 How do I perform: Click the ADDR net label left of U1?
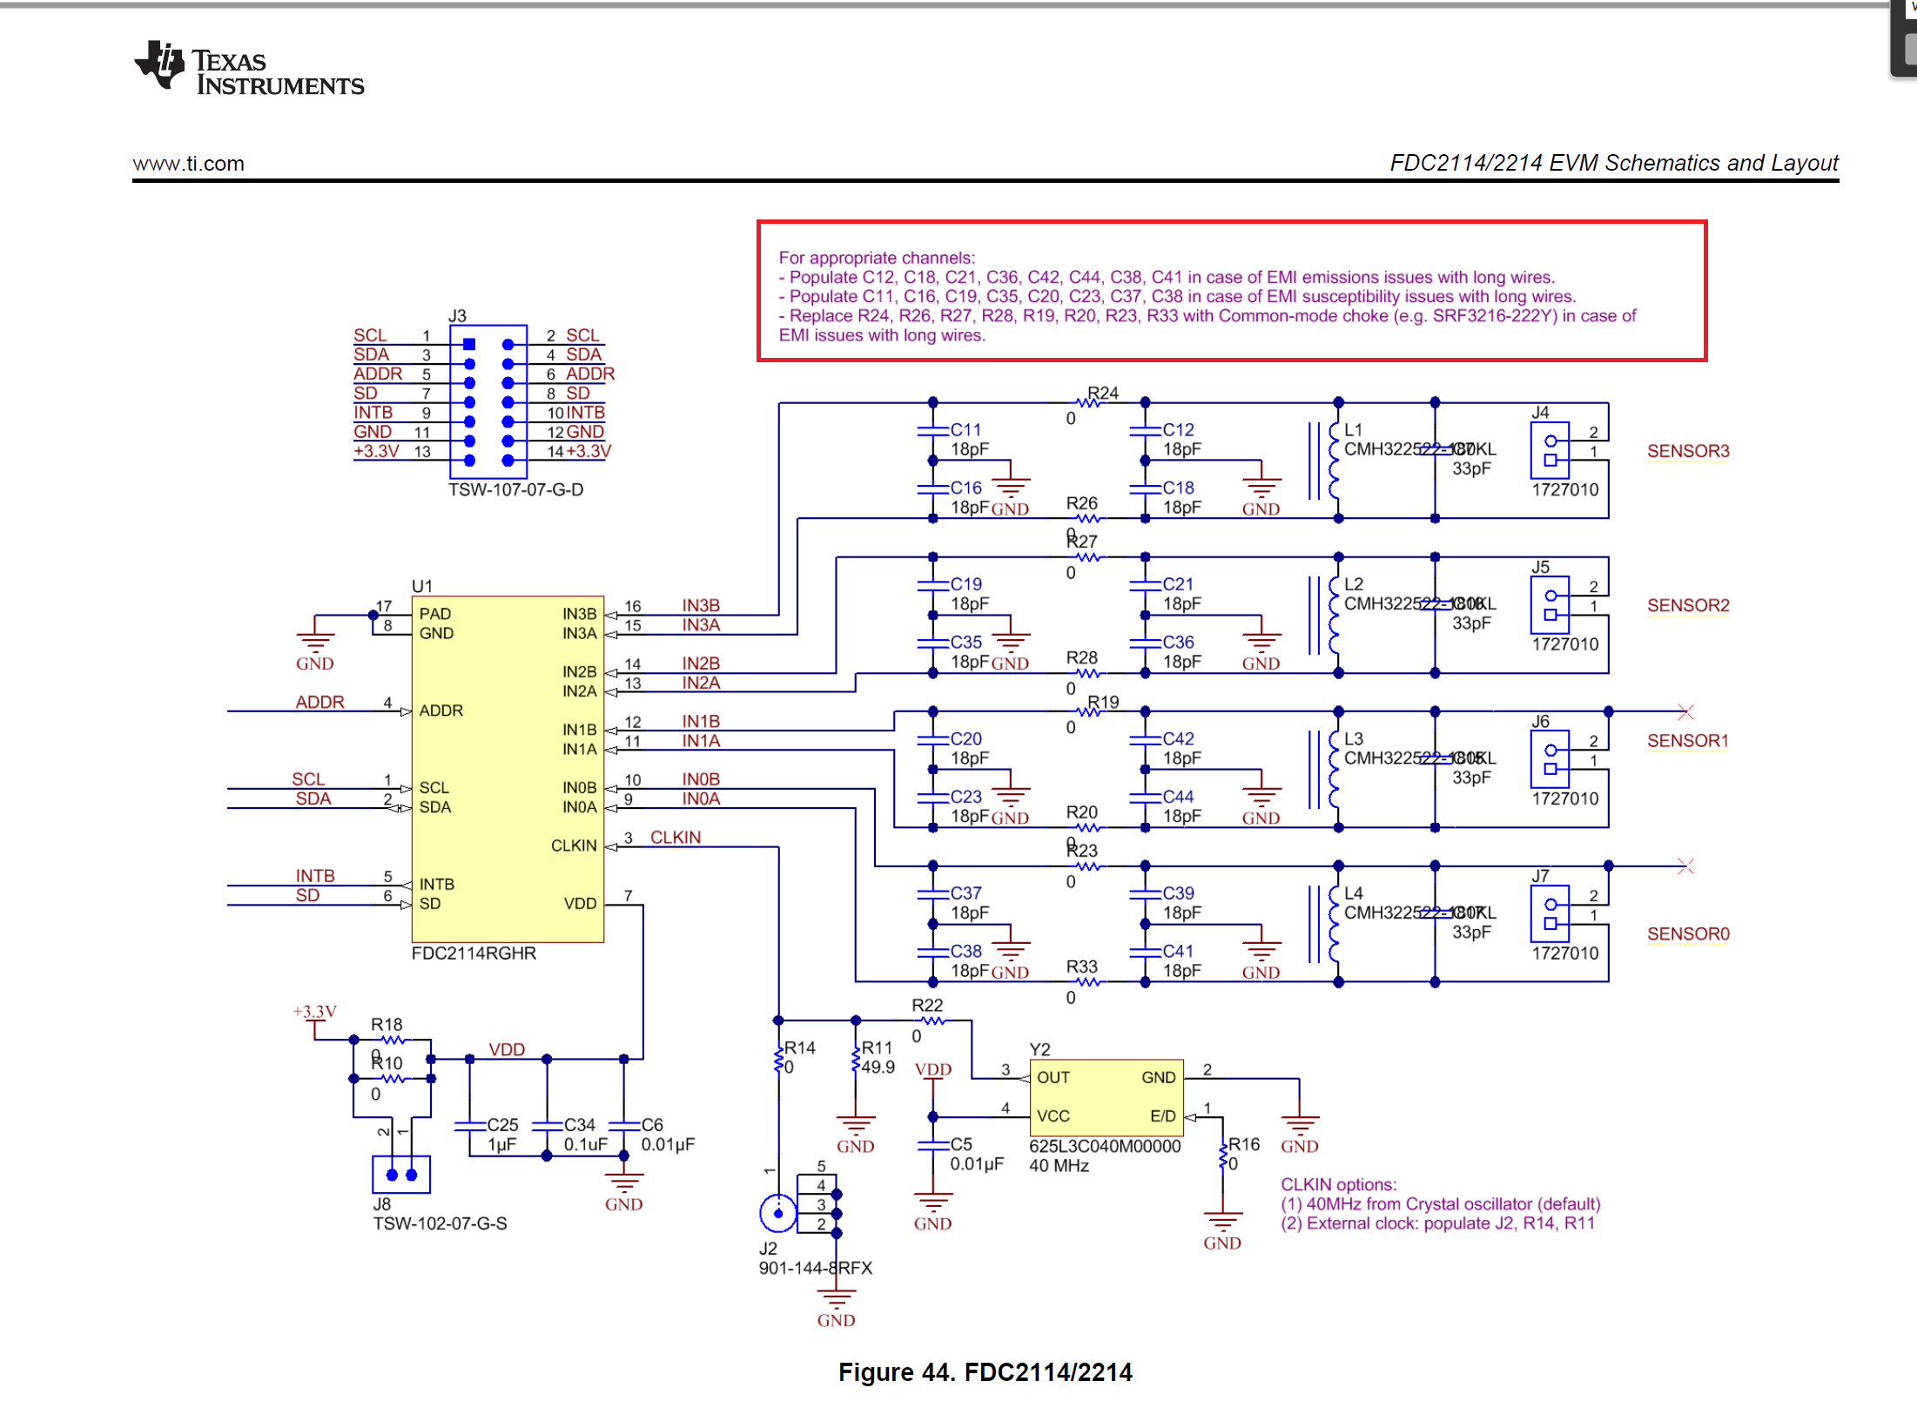319,702
